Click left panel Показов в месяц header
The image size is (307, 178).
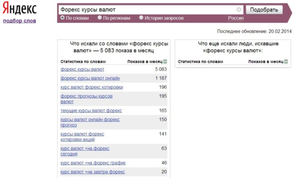click(x=145, y=62)
